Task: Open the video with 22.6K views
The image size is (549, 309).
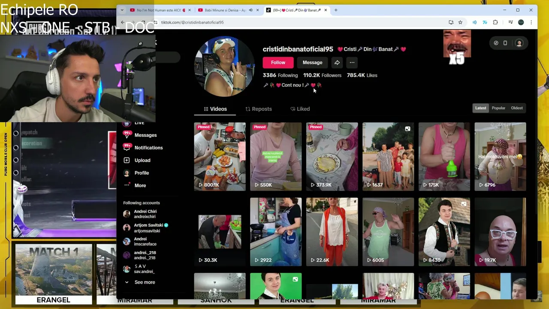Action: pyautogui.click(x=332, y=232)
